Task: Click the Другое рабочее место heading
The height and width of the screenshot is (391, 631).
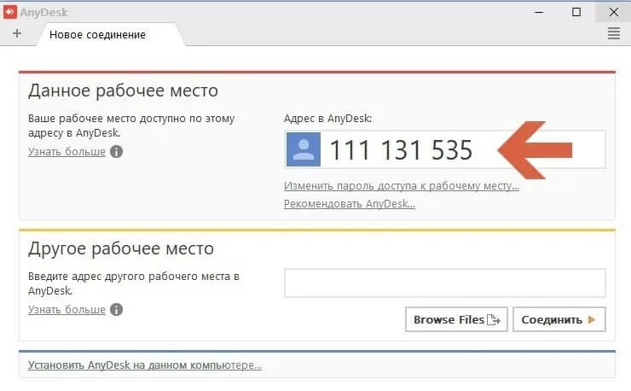Action: 121,248
